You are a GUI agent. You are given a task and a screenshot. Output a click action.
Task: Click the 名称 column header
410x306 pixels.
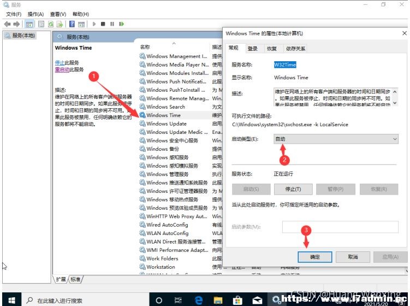(145, 47)
